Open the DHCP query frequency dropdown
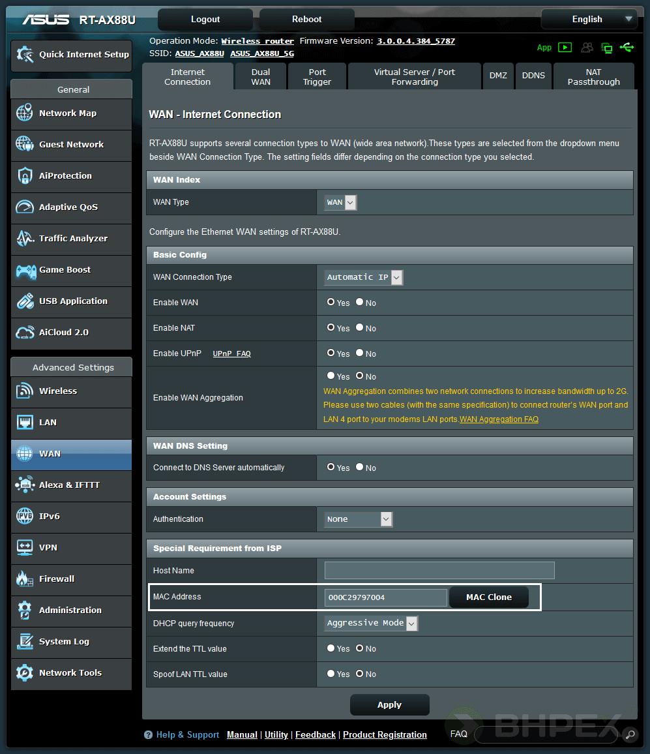650x754 pixels. (372, 623)
